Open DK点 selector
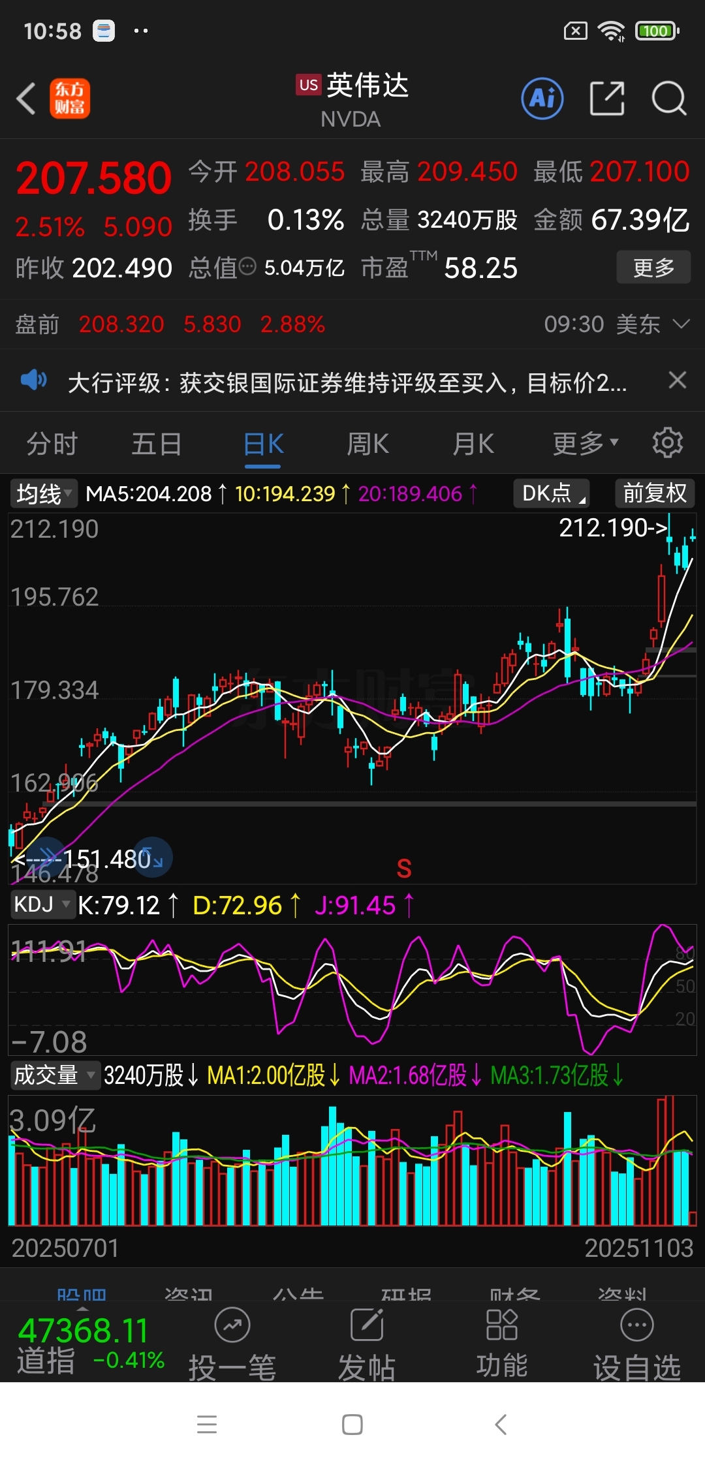Screen dimensions: 705x1467 (x=552, y=493)
